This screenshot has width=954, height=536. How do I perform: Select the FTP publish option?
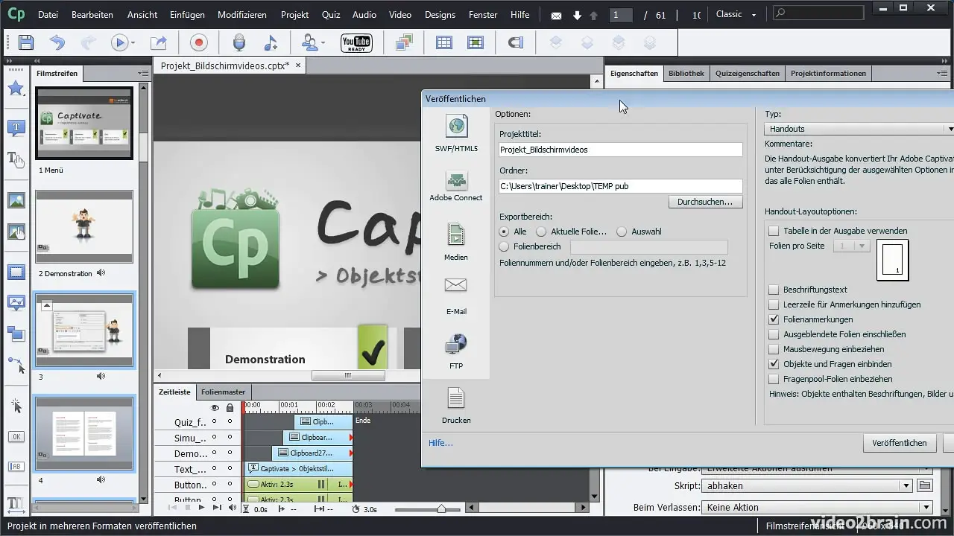pos(456,351)
